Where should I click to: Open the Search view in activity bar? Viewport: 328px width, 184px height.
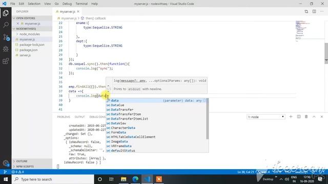coord(6,25)
